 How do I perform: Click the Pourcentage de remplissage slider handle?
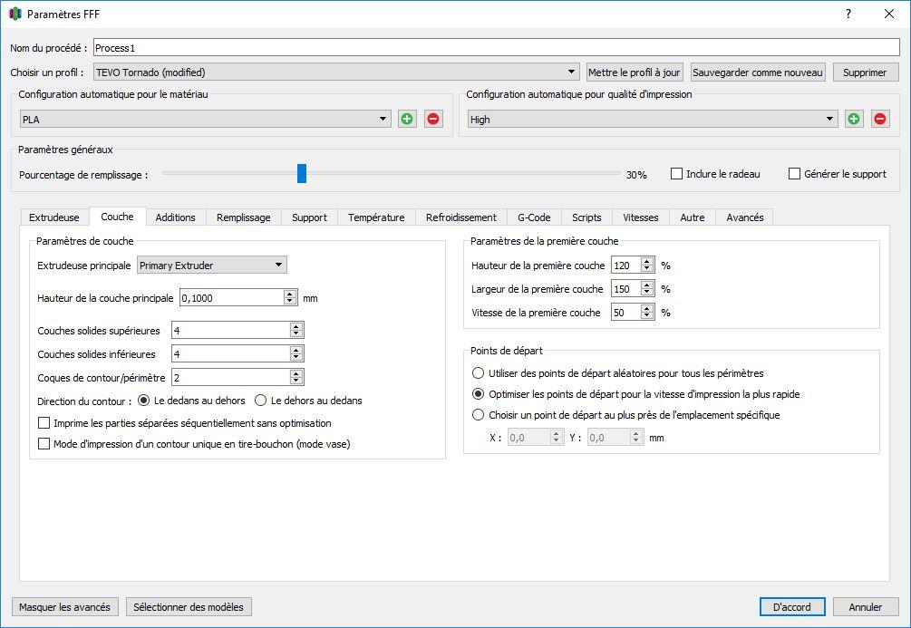[302, 173]
